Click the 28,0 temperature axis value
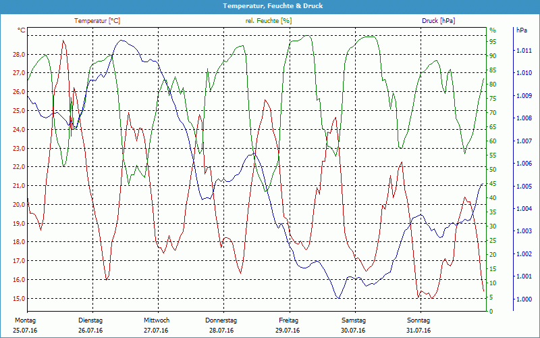Image resolution: width=540 pixels, height=338 pixels. [19, 54]
